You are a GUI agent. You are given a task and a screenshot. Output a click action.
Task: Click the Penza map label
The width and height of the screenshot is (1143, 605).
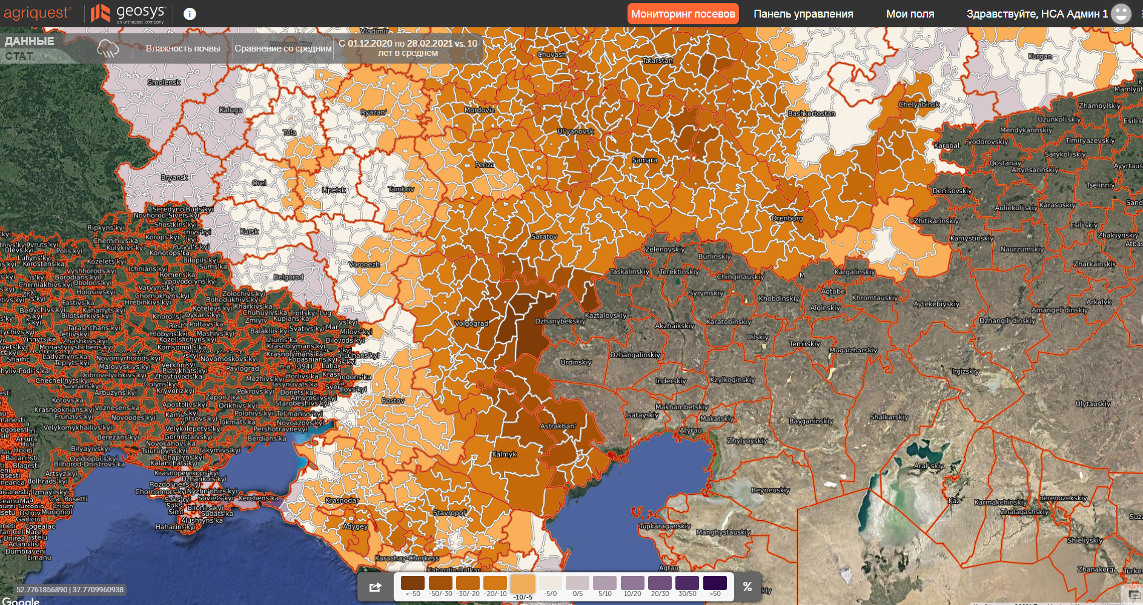coord(485,165)
